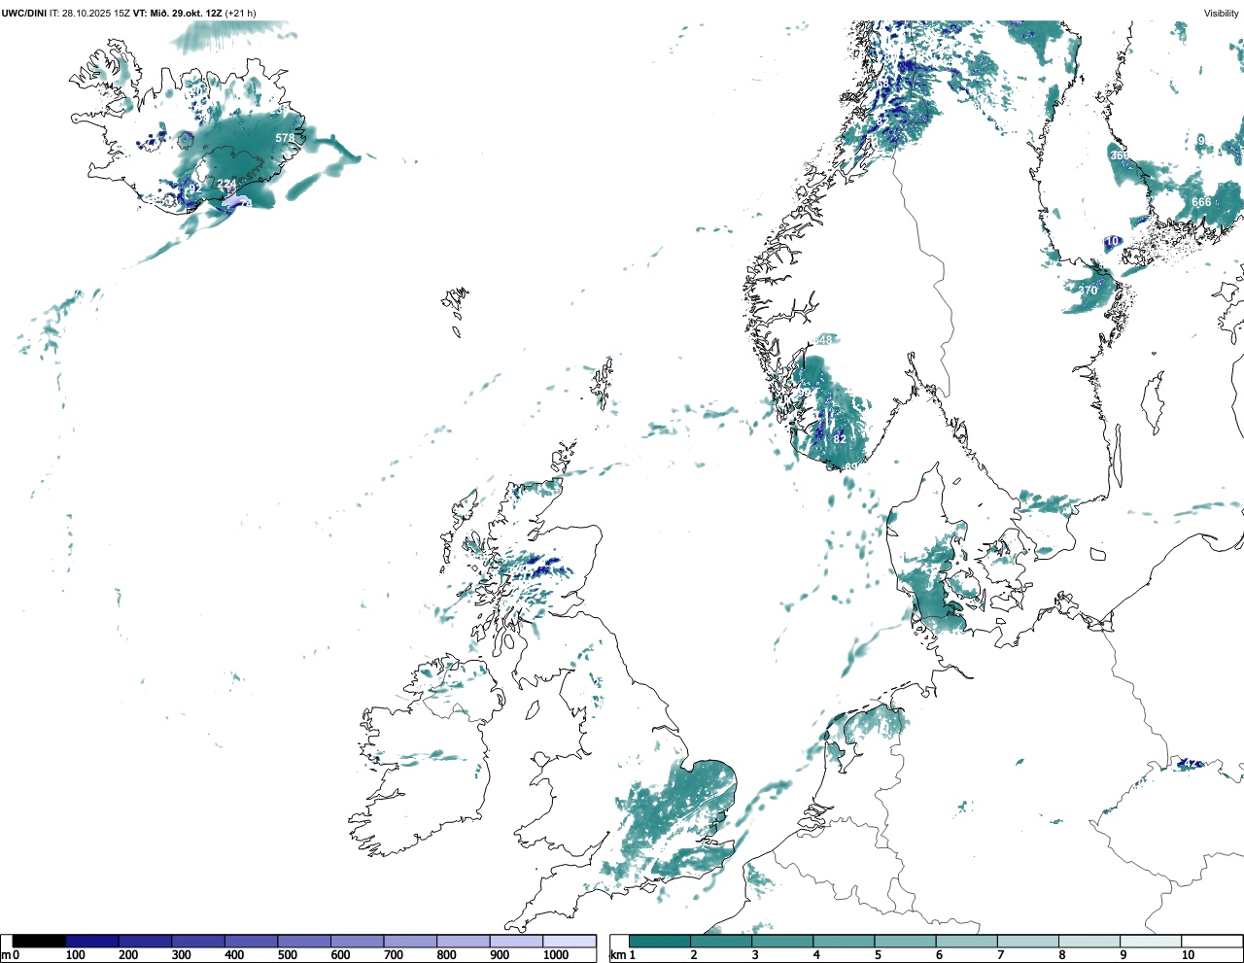This screenshot has width=1244, height=963.
Task: Click the '10' value on the dark blue patch
Action: pos(1113,241)
